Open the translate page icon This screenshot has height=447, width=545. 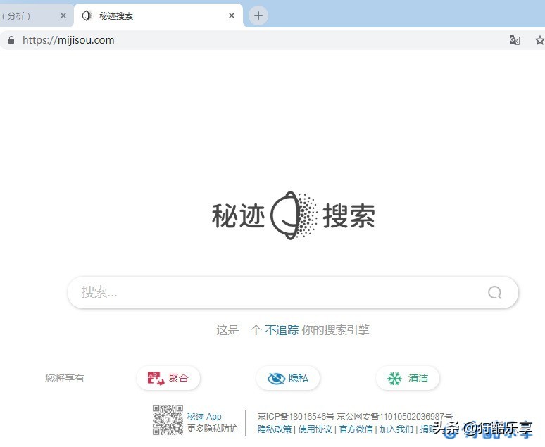coord(515,40)
